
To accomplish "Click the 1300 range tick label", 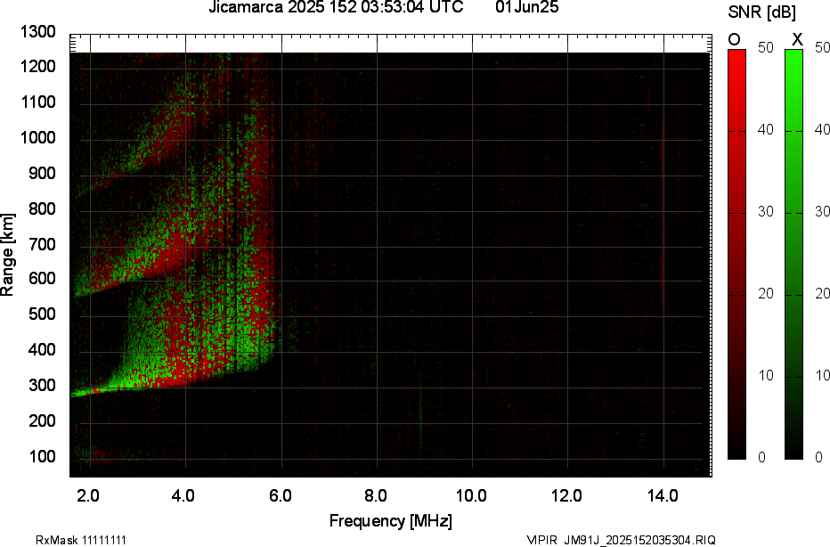I will point(37,32).
